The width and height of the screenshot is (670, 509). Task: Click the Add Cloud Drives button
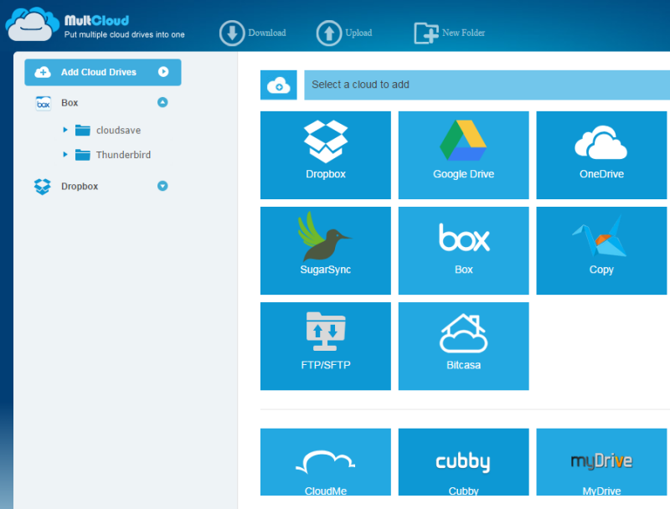102,72
